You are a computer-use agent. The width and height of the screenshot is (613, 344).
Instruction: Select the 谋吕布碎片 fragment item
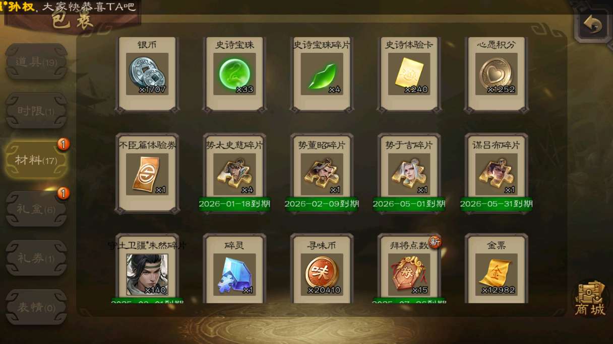coord(496,175)
